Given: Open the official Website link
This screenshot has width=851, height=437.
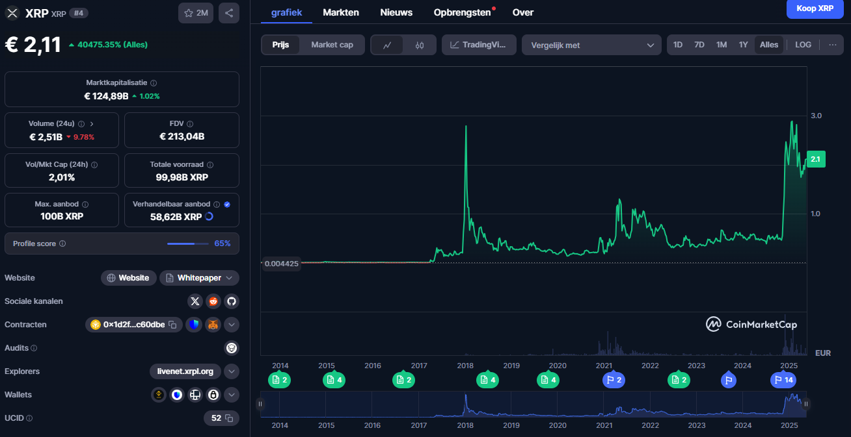Looking at the screenshot, I should (128, 278).
